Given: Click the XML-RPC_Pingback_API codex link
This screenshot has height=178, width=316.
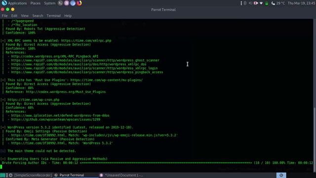Looking at the screenshot, I should tap(55, 56).
